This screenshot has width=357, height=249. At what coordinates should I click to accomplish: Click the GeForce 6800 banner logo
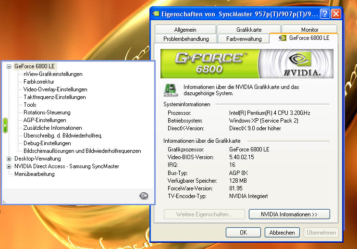[x=209, y=63]
